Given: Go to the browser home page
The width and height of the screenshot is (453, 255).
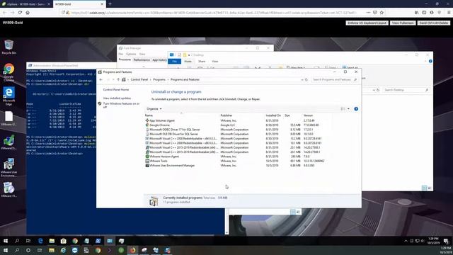Looking at the screenshot, I should click(28, 13).
